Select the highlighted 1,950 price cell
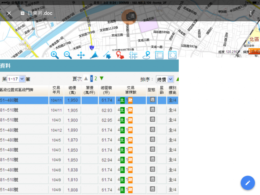The width and height of the screenshot is (260, 195). tap(73, 100)
